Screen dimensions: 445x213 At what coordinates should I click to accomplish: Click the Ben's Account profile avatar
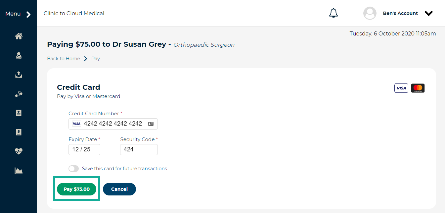coord(370,13)
